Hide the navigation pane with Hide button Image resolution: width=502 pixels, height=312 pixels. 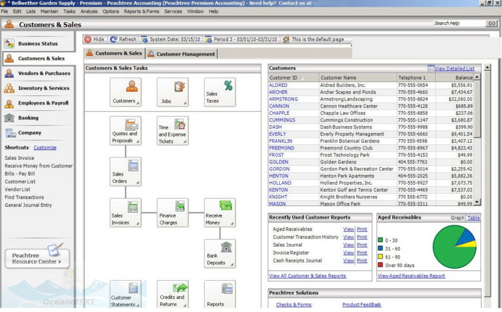94,39
